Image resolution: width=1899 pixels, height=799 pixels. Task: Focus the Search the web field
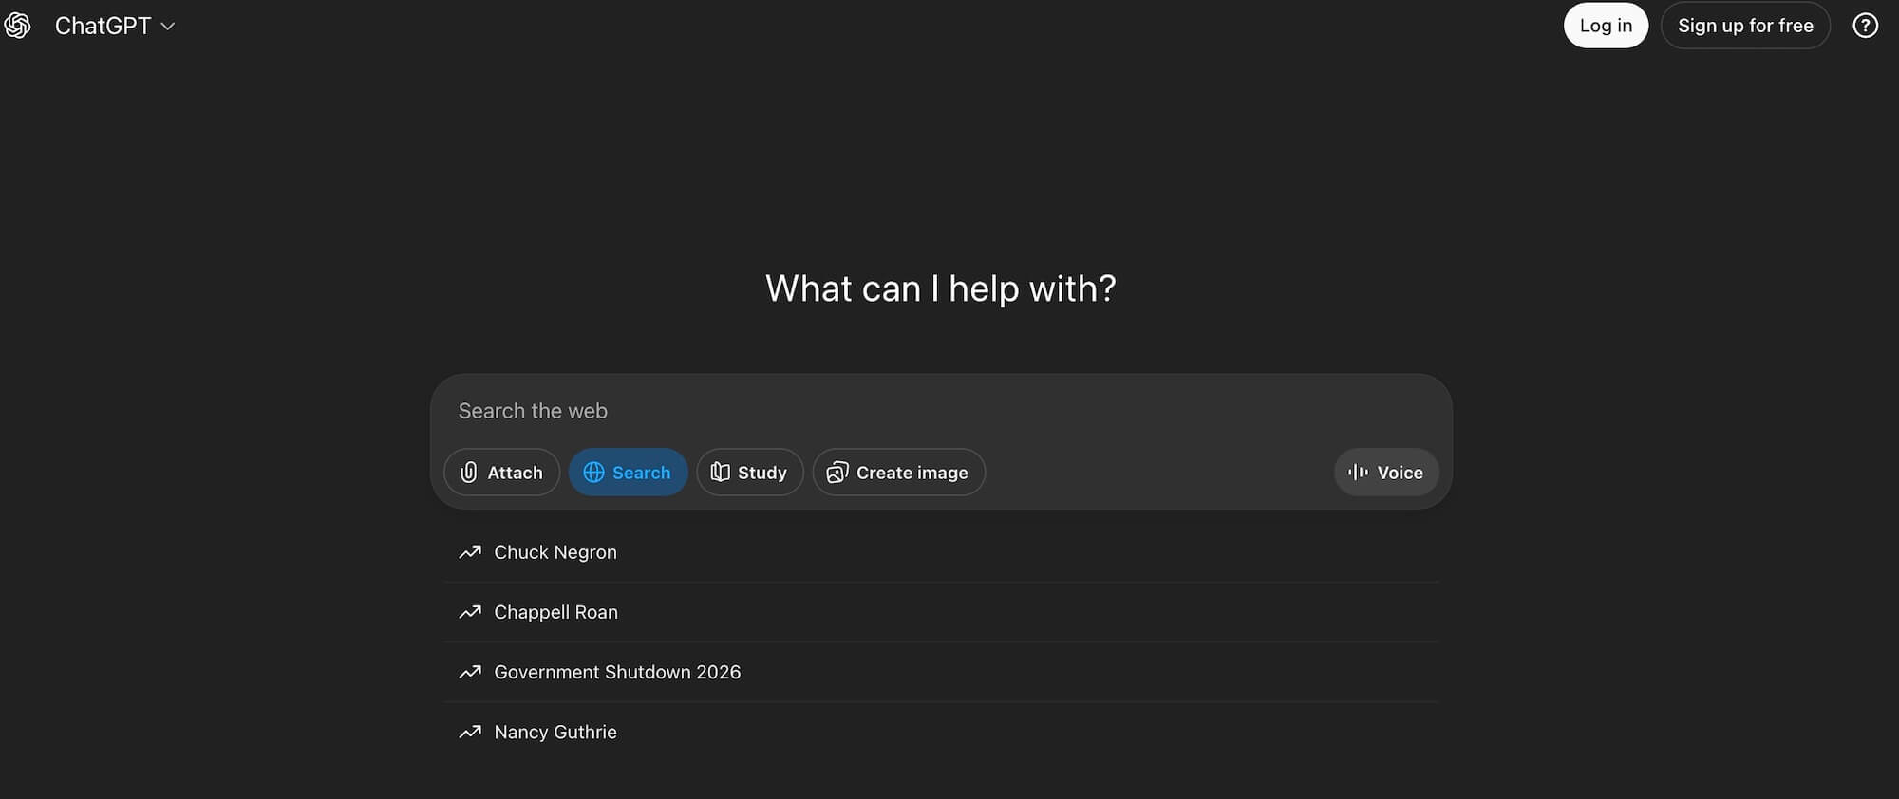pos(942,411)
